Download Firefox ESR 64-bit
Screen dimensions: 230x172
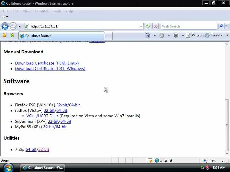(x=74, y=105)
